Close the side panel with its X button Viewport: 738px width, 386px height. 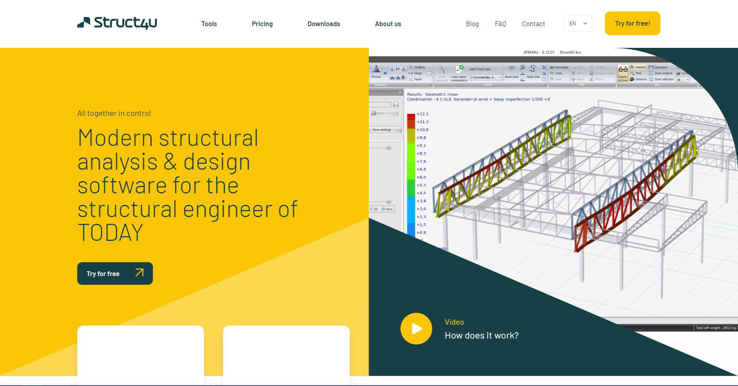[400, 92]
